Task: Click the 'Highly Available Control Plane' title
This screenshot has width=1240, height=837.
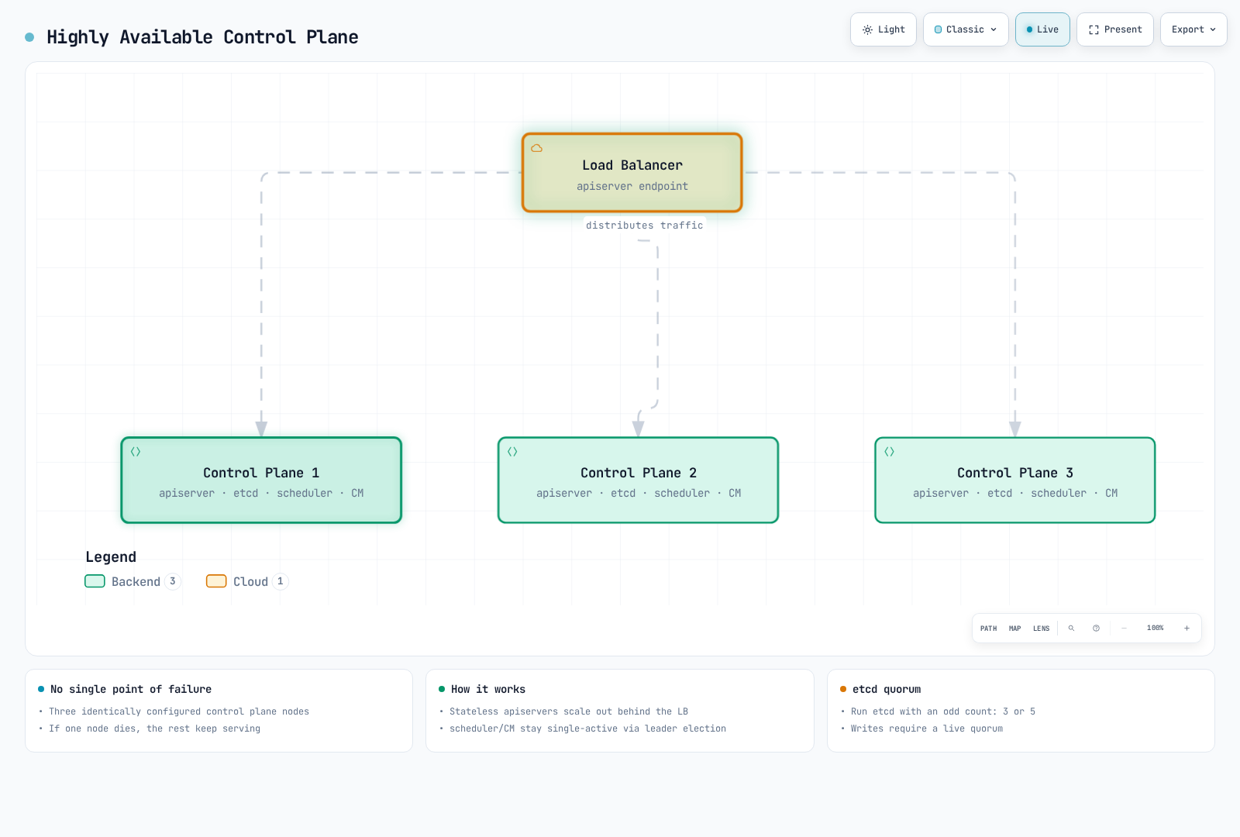Action: click(202, 37)
